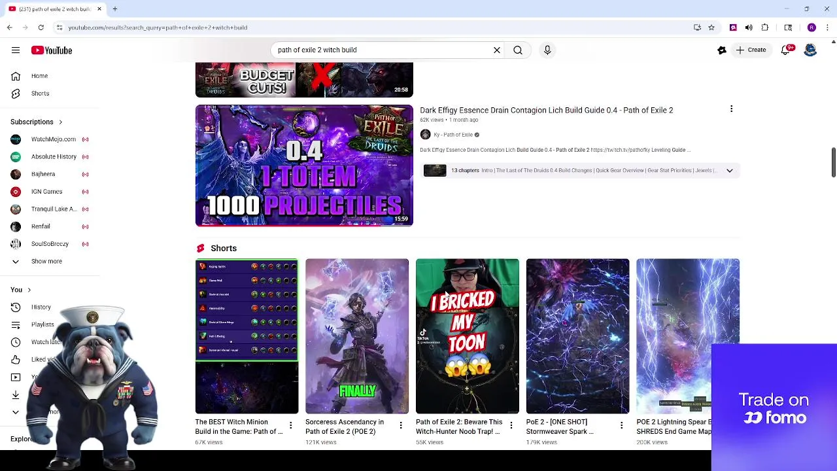This screenshot has height=471, width=837.
Task: Expand the Subscriptions section arrow
Action: pyautogui.click(x=60, y=122)
